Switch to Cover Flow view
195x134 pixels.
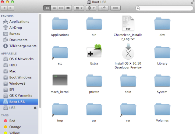[x=68, y=8]
